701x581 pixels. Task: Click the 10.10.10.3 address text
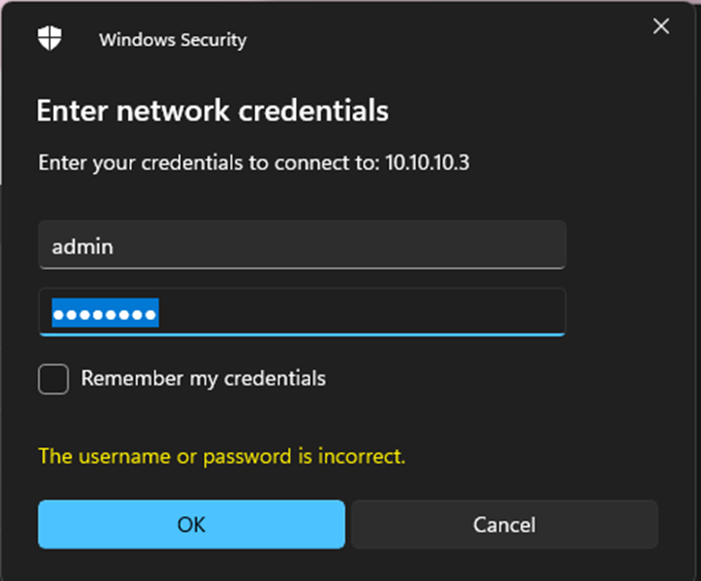point(427,162)
